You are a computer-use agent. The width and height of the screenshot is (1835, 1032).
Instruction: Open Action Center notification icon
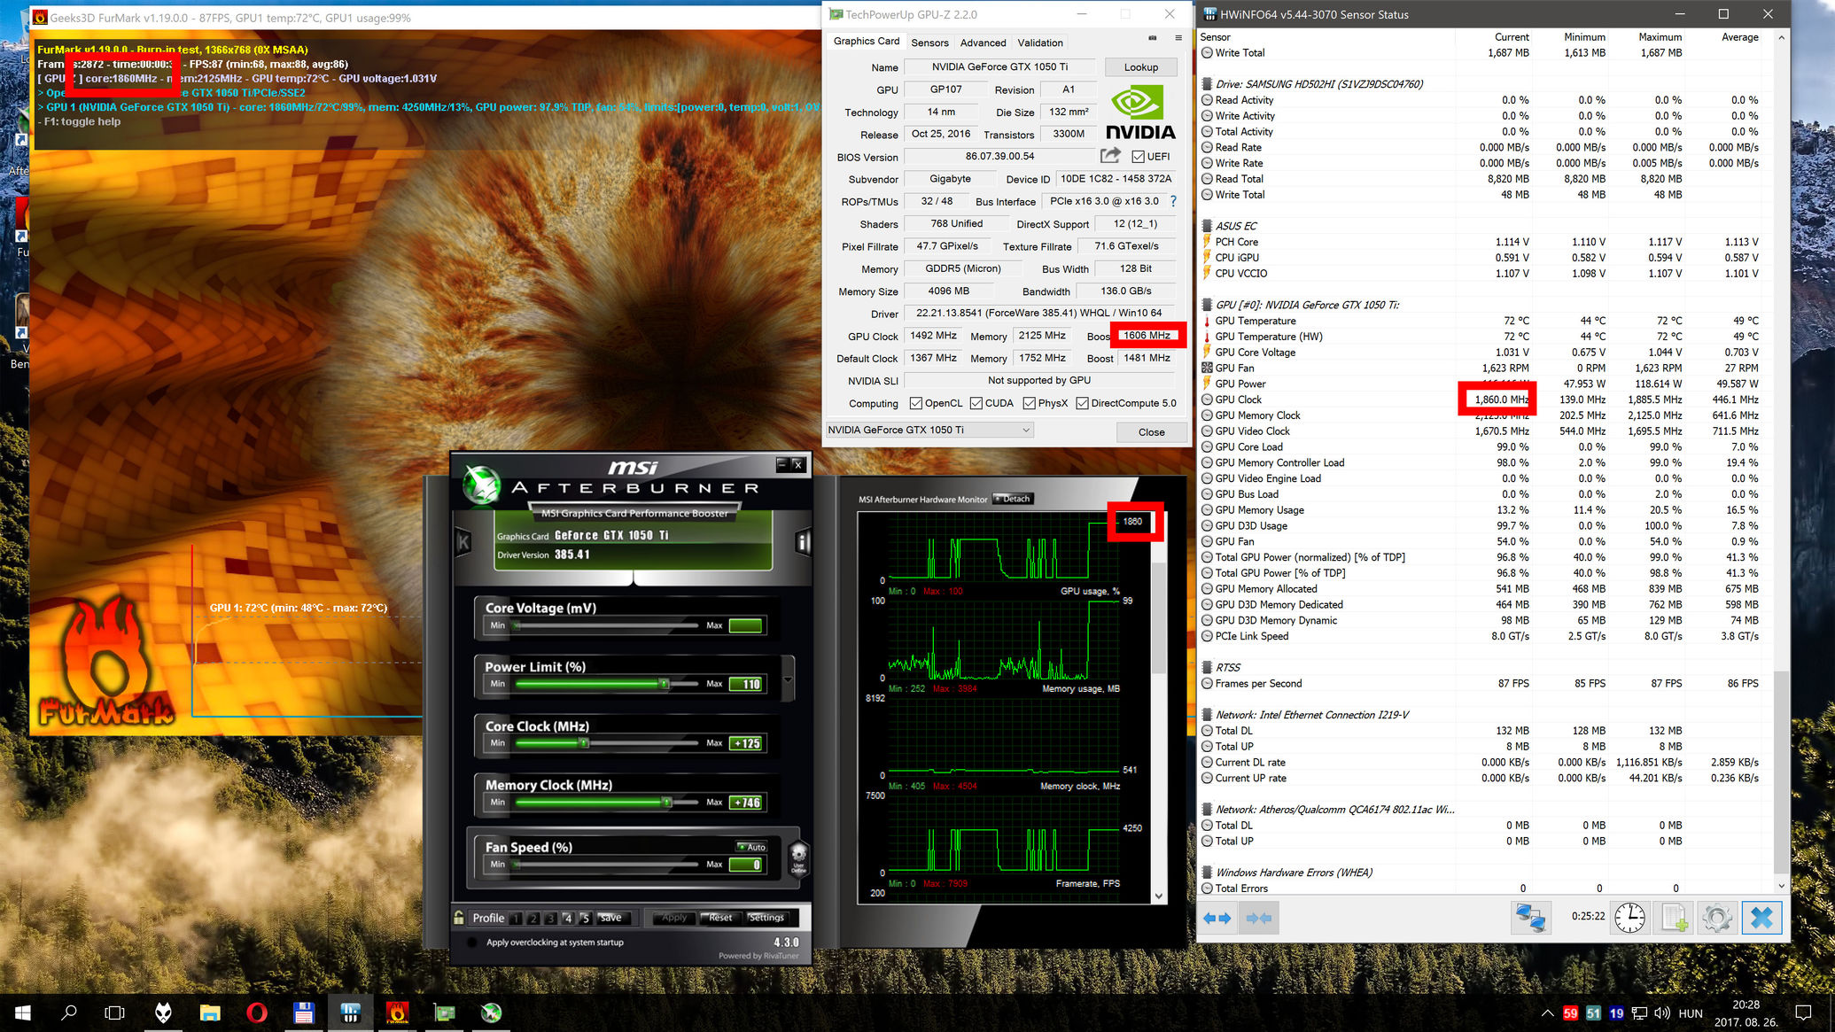[1803, 1013]
